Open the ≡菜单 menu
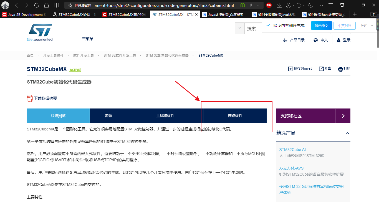 point(87,39)
